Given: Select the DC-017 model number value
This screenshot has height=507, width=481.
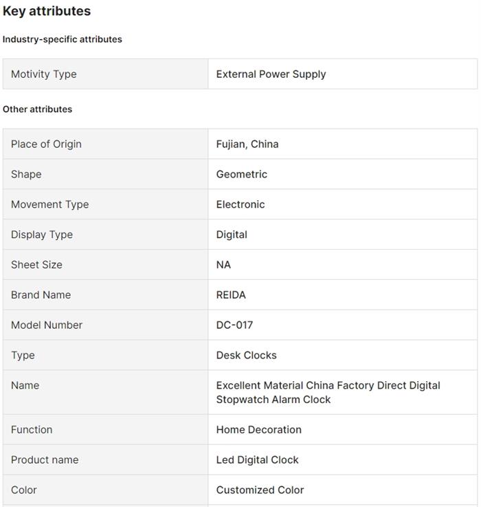Looking at the screenshot, I should (x=234, y=325).
